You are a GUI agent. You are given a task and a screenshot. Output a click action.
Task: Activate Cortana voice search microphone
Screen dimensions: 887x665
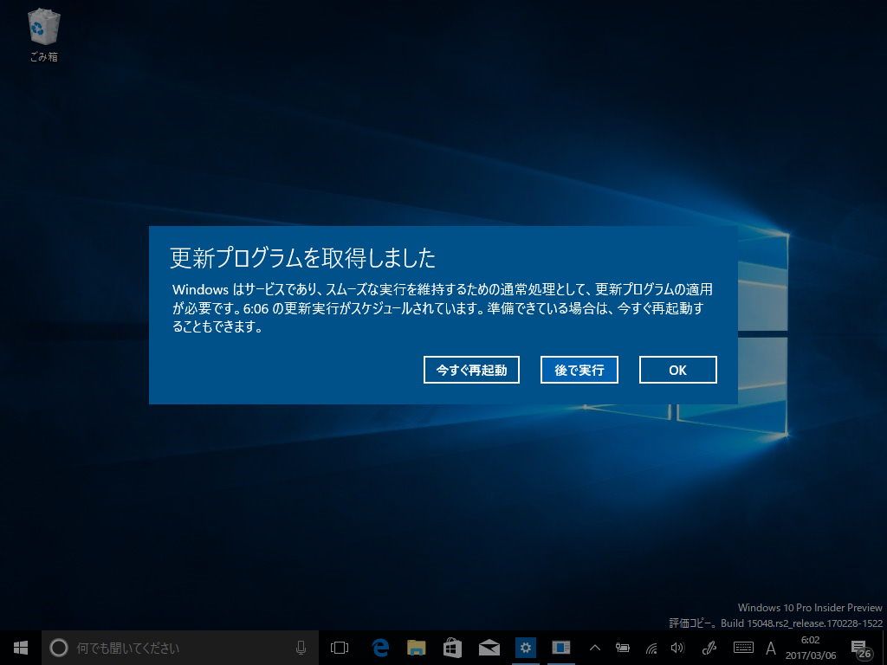click(x=302, y=647)
